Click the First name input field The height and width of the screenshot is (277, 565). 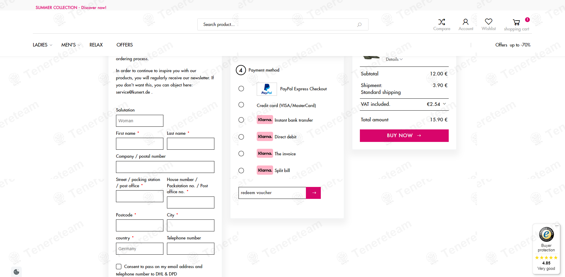[x=140, y=144]
